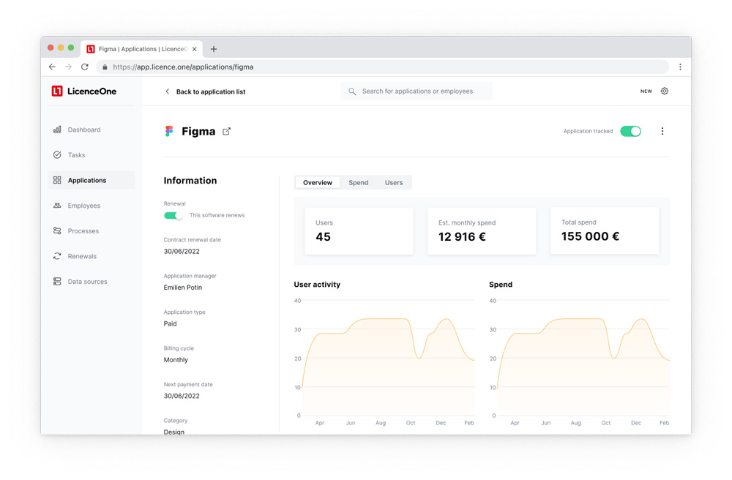Switch to the Spend tab
This screenshot has height=480, width=732.
click(359, 182)
